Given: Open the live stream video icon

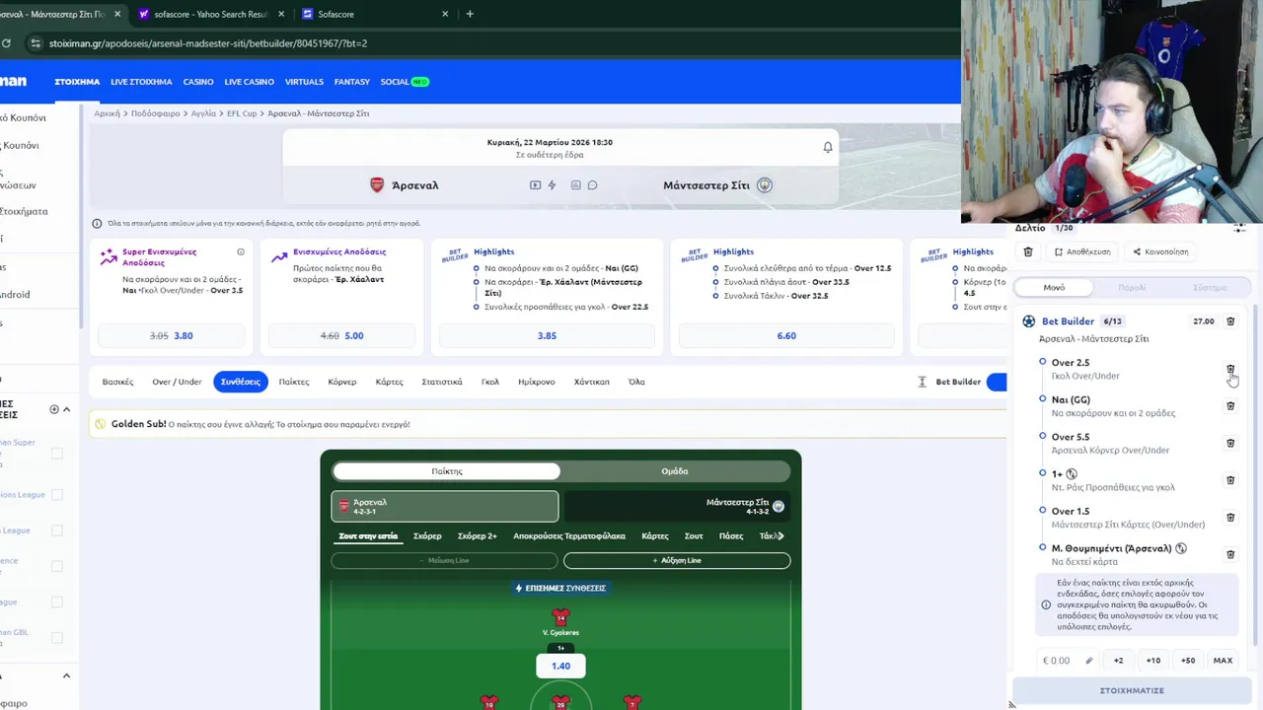Looking at the screenshot, I should pyautogui.click(x=535, y=185).
